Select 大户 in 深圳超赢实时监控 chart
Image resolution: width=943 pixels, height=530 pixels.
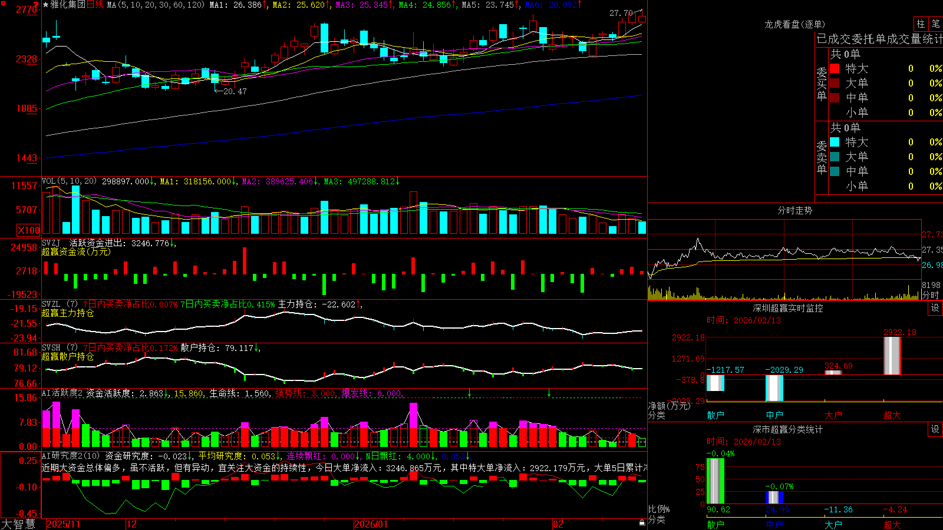pyautogui.click(x=833, y=415)
